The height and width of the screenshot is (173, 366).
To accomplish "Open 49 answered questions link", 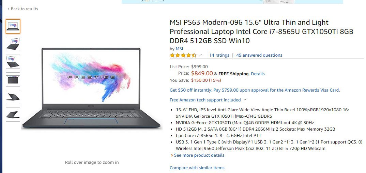I will click(x=259, y=55).
